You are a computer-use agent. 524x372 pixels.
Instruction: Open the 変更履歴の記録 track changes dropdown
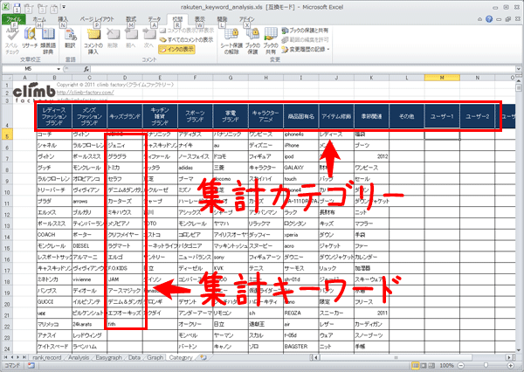click(306, 50)
